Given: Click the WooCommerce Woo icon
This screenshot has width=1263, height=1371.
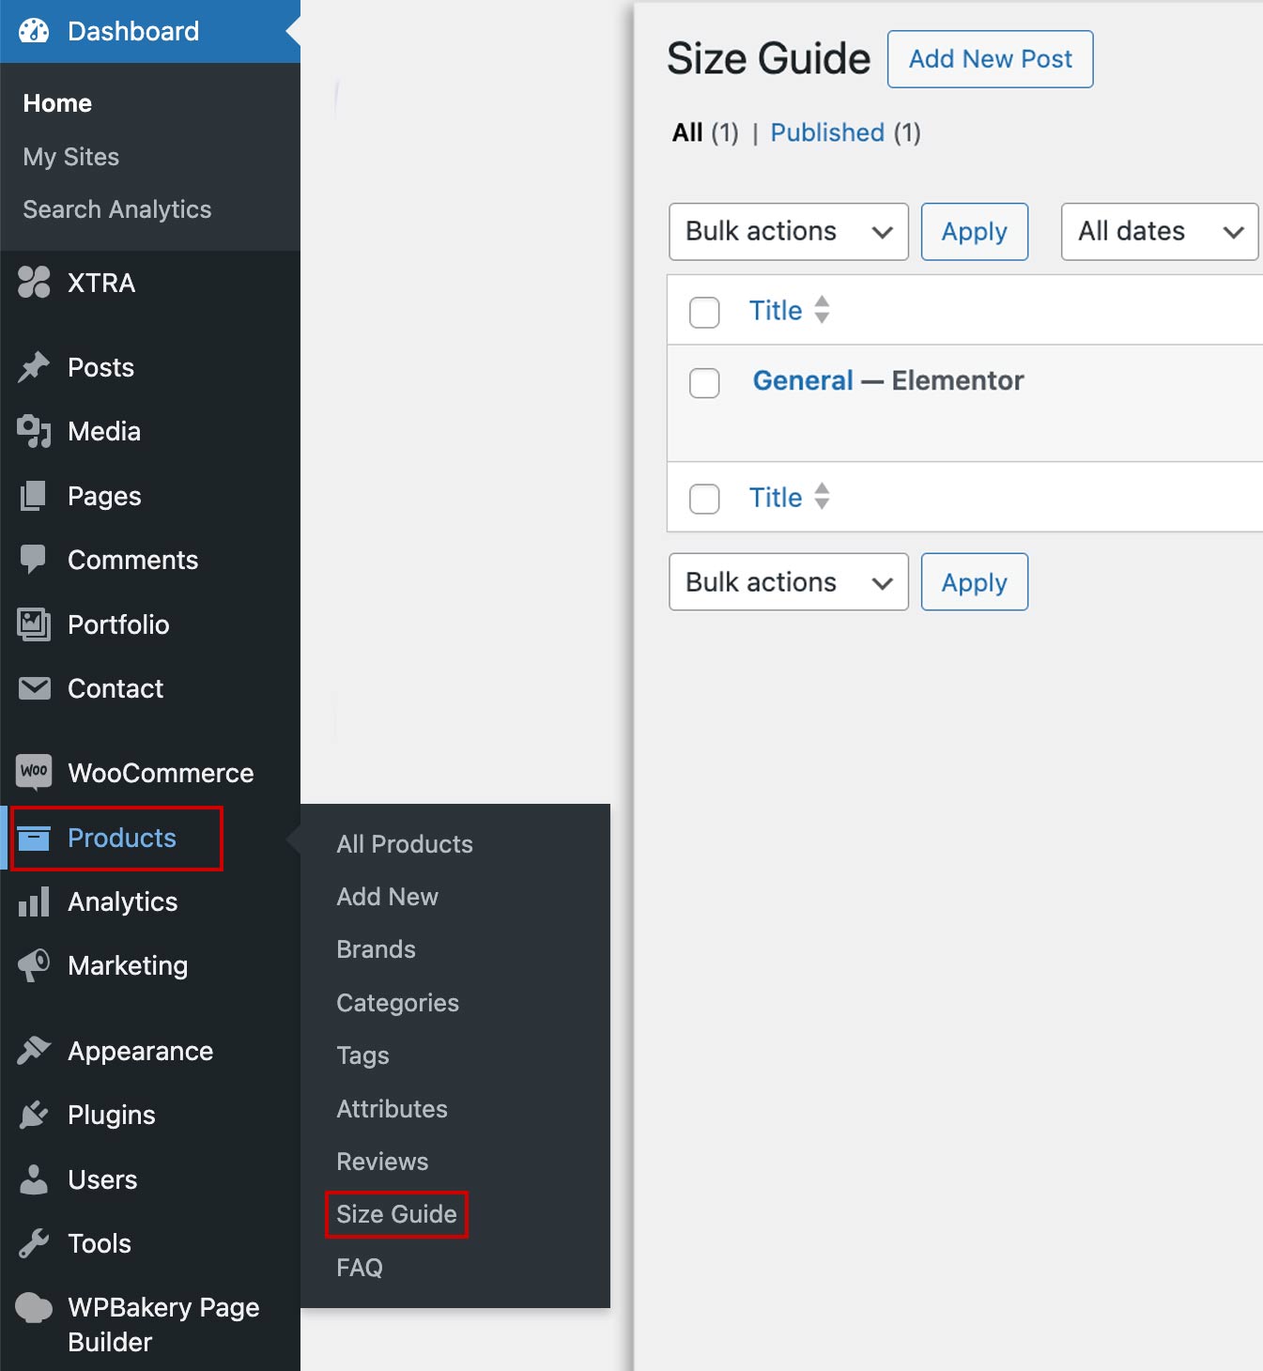Looking at the screenshot, I should 34,772.
